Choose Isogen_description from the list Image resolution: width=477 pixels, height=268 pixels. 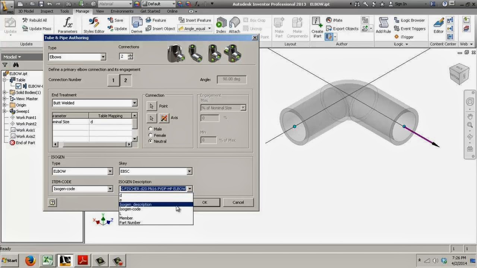coord(156,205)
